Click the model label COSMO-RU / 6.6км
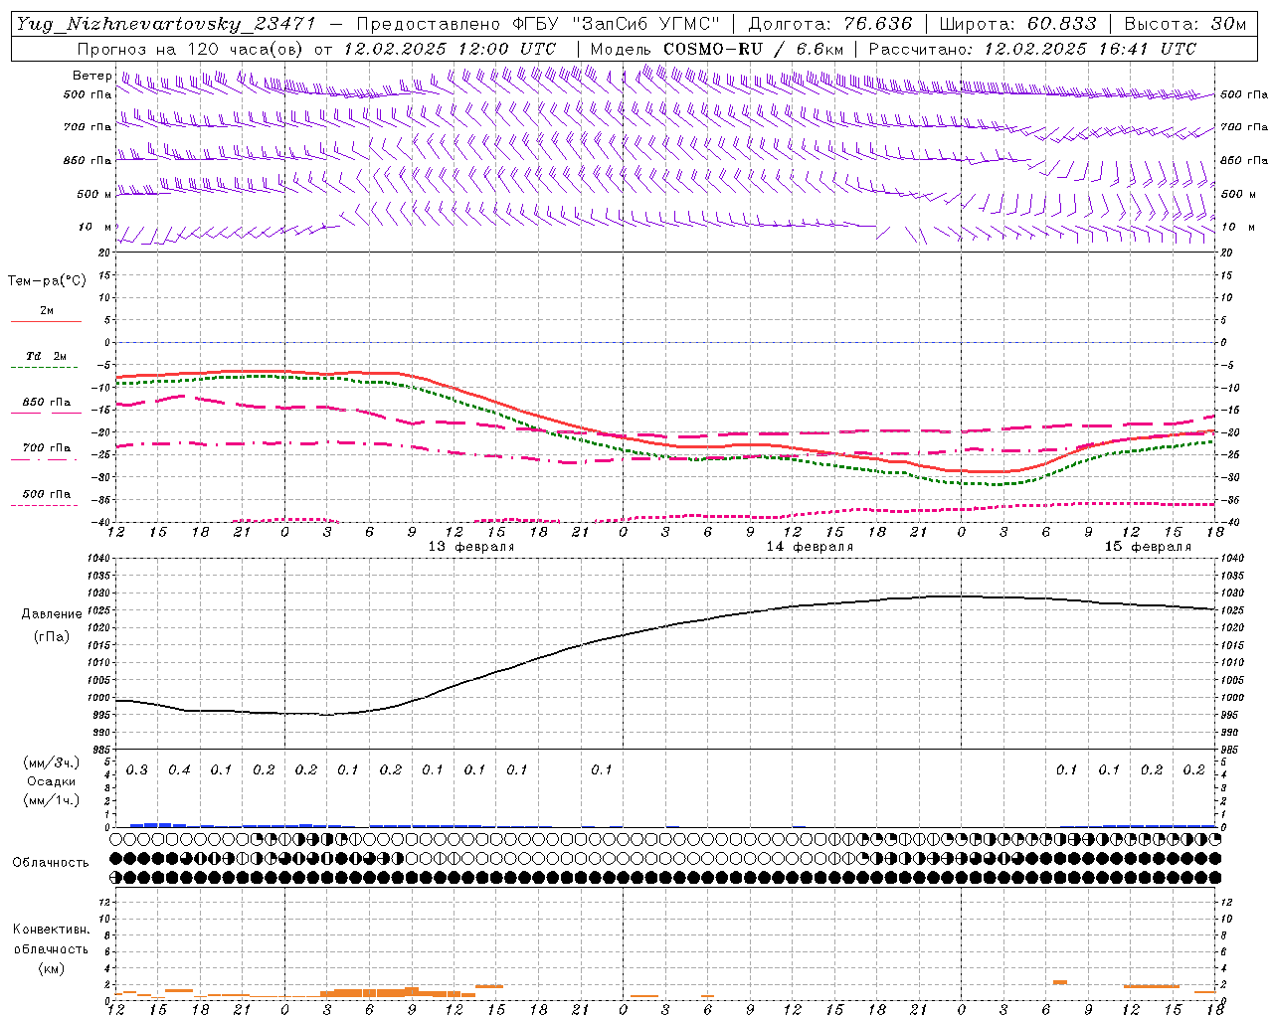The width and height of the screenshot is (1273, 1018). 753,49
